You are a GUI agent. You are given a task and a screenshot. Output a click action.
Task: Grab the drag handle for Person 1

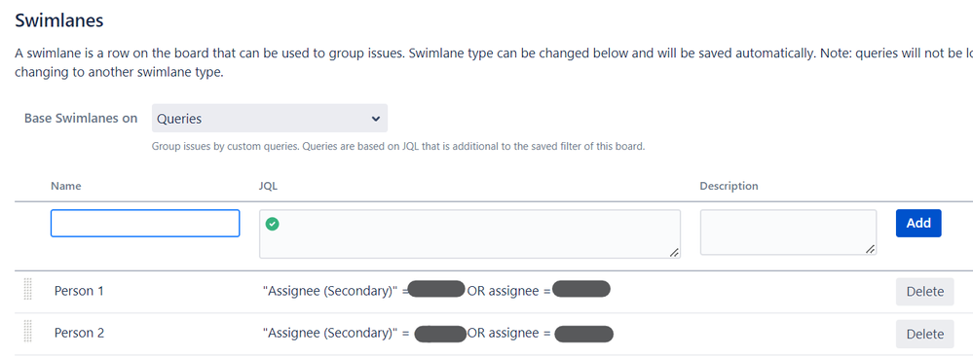click(27, 290)
